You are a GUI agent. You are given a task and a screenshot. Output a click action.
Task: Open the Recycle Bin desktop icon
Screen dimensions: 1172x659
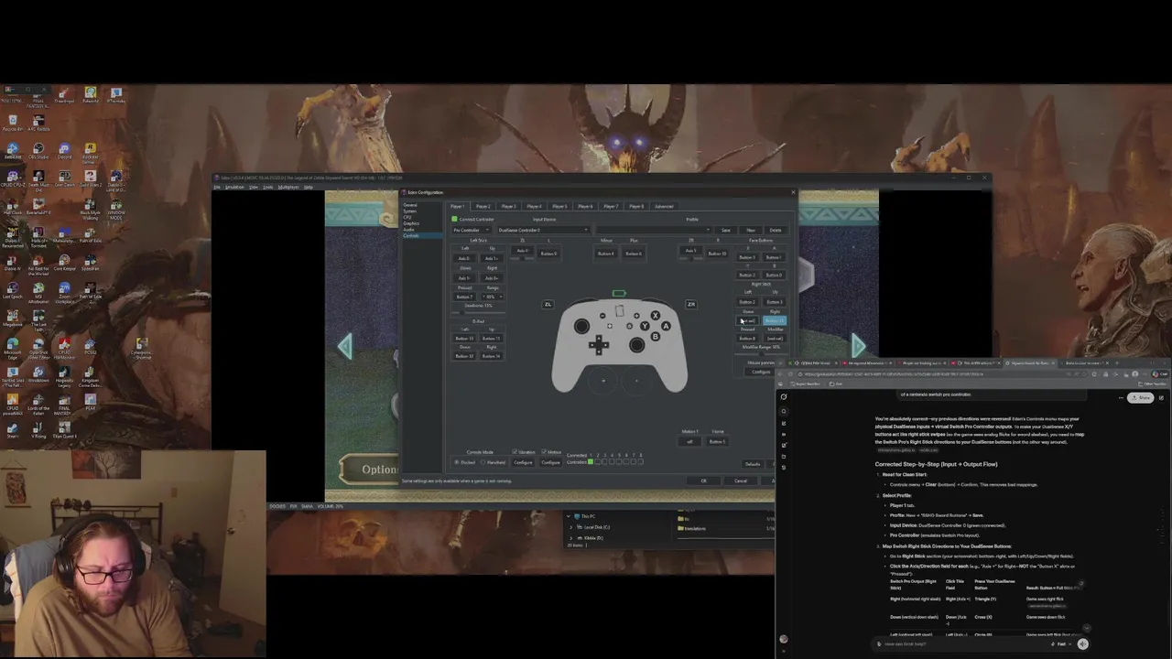(x=13, y=121)
